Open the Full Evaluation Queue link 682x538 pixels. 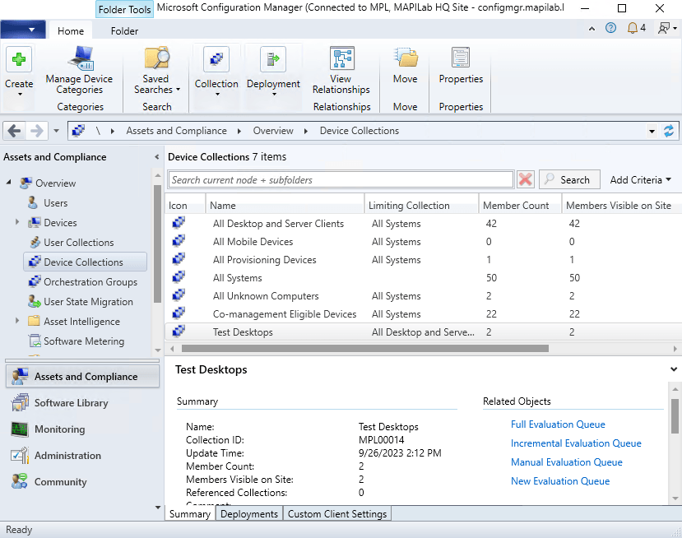tap(558, 424)
